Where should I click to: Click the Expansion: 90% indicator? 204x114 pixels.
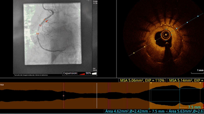(80, 73)
